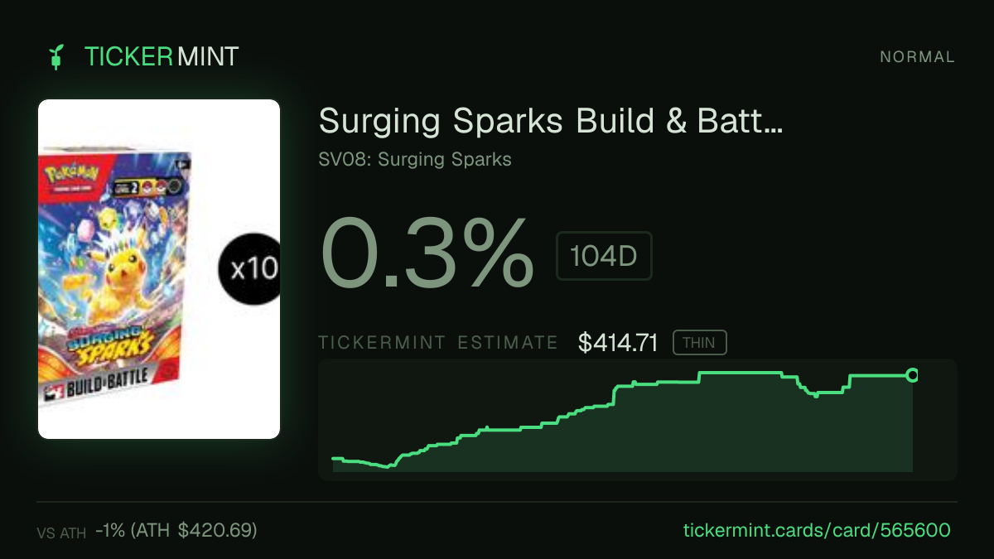
Task: Click the chart's lowest dip near start
Action: coord(386,467)
